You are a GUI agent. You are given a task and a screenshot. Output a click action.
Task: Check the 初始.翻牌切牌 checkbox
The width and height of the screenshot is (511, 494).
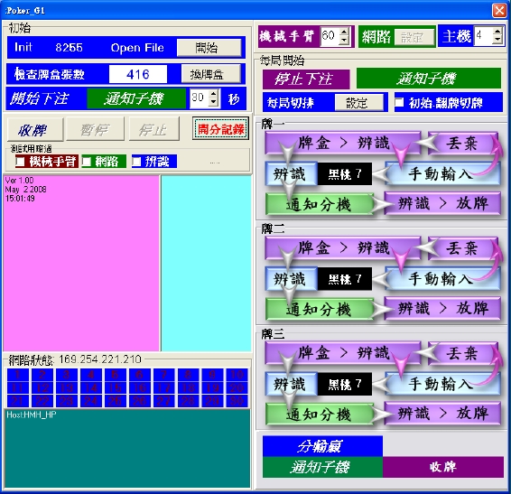coord(399,102)
